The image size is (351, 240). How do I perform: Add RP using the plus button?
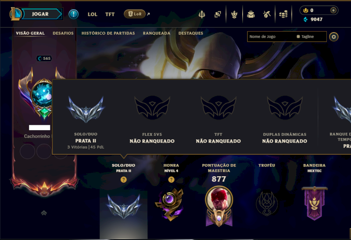tap(333, 10)
